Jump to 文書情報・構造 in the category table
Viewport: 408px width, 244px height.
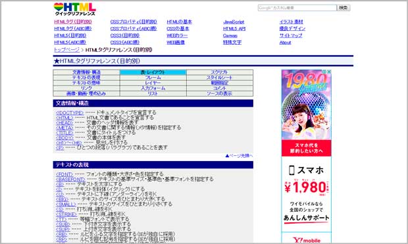point(86,72)
